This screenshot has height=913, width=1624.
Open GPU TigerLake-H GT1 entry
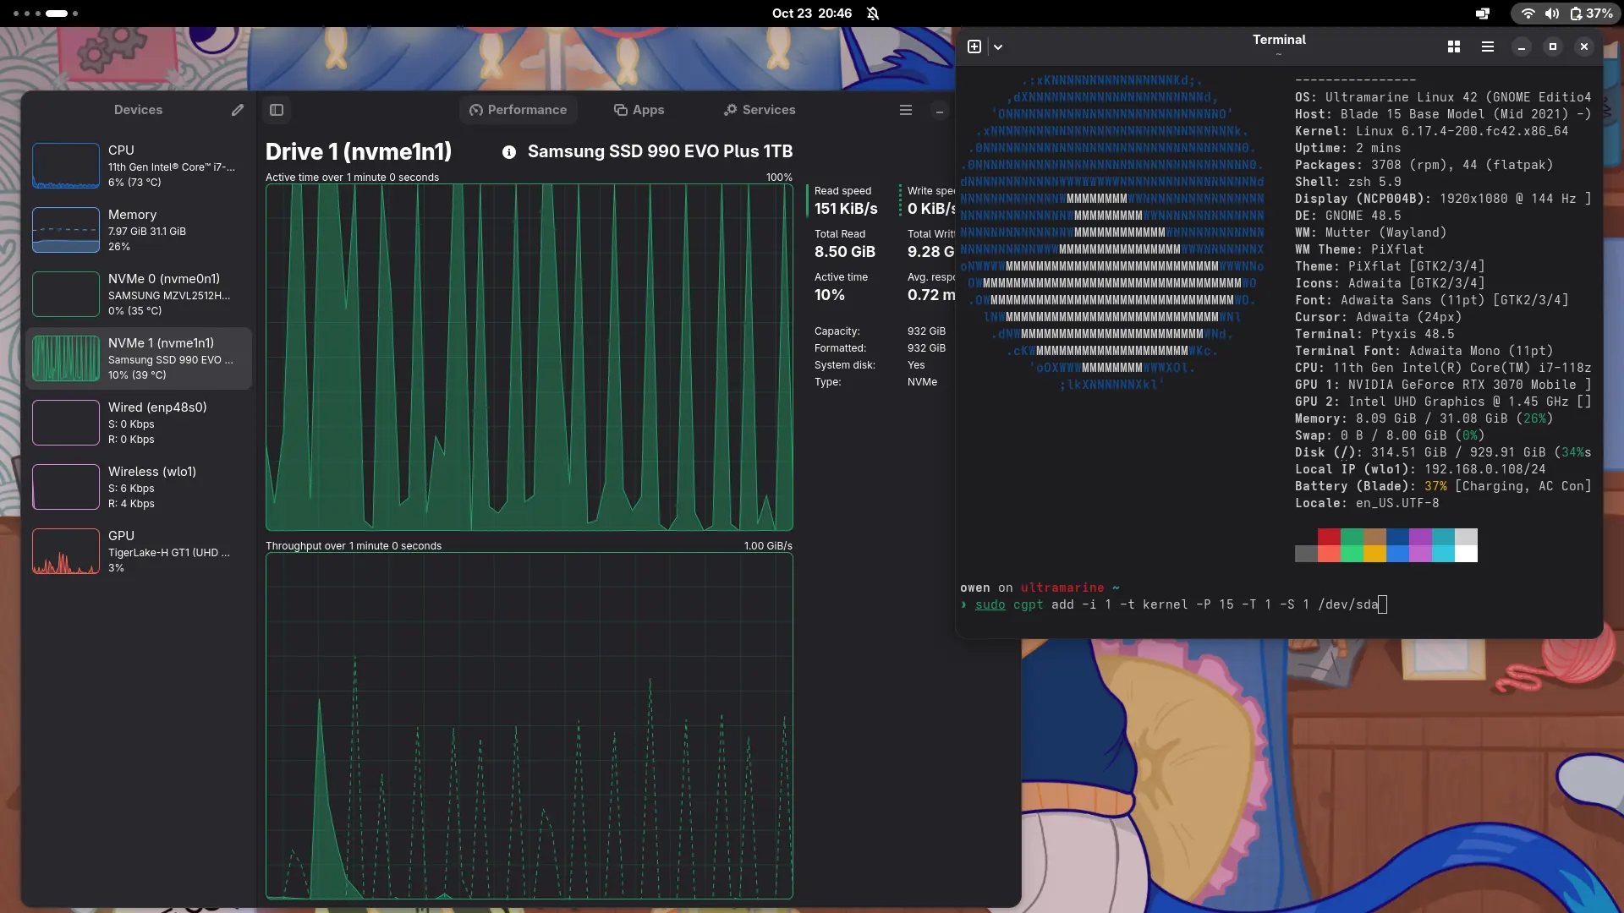click(x=139, y=551)
